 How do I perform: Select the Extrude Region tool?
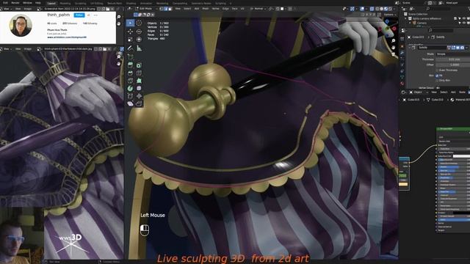130,65
